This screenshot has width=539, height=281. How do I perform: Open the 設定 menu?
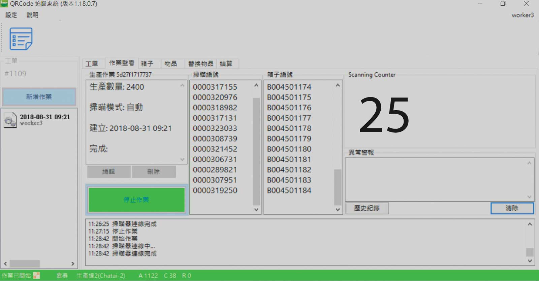point(11,15)
